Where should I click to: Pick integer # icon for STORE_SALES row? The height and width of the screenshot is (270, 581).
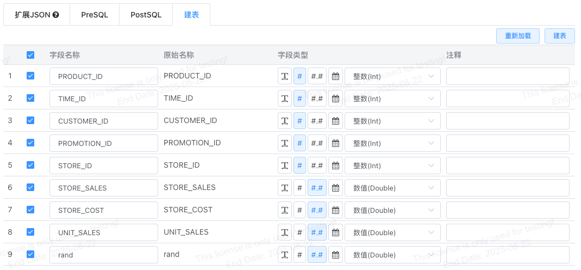pos(299,188)
